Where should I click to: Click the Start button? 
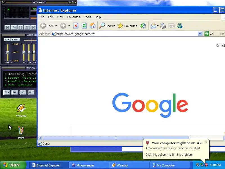point(13,165)
